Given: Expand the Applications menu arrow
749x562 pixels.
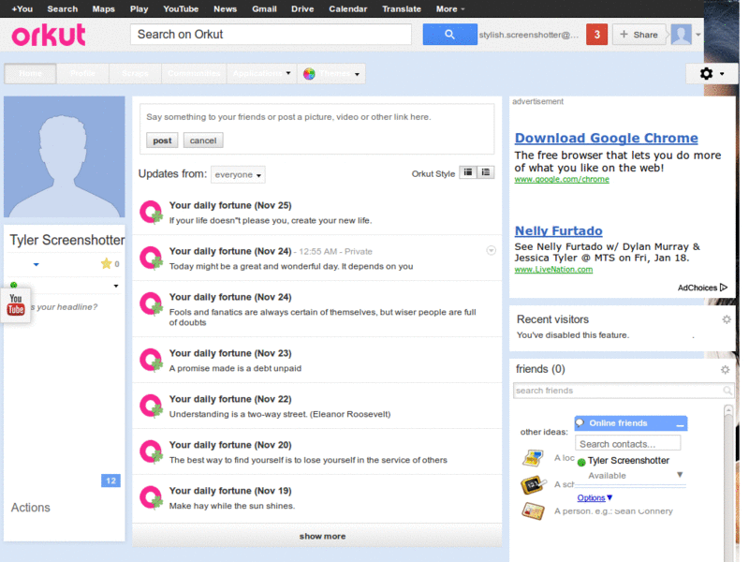Looking at the screenshot, I should 288,73.
